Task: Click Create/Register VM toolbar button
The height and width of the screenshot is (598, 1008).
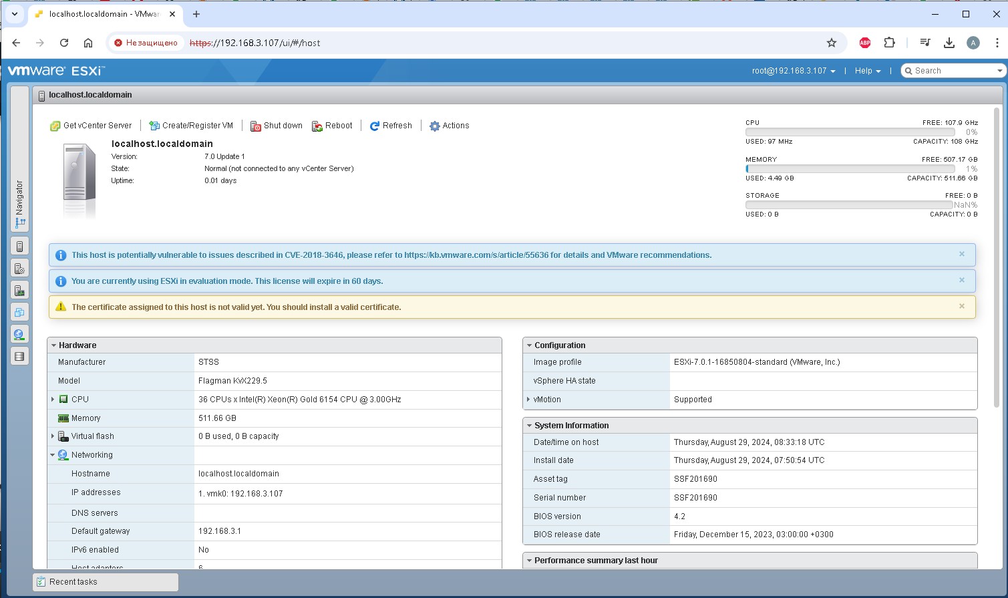Action: point(191,126)
